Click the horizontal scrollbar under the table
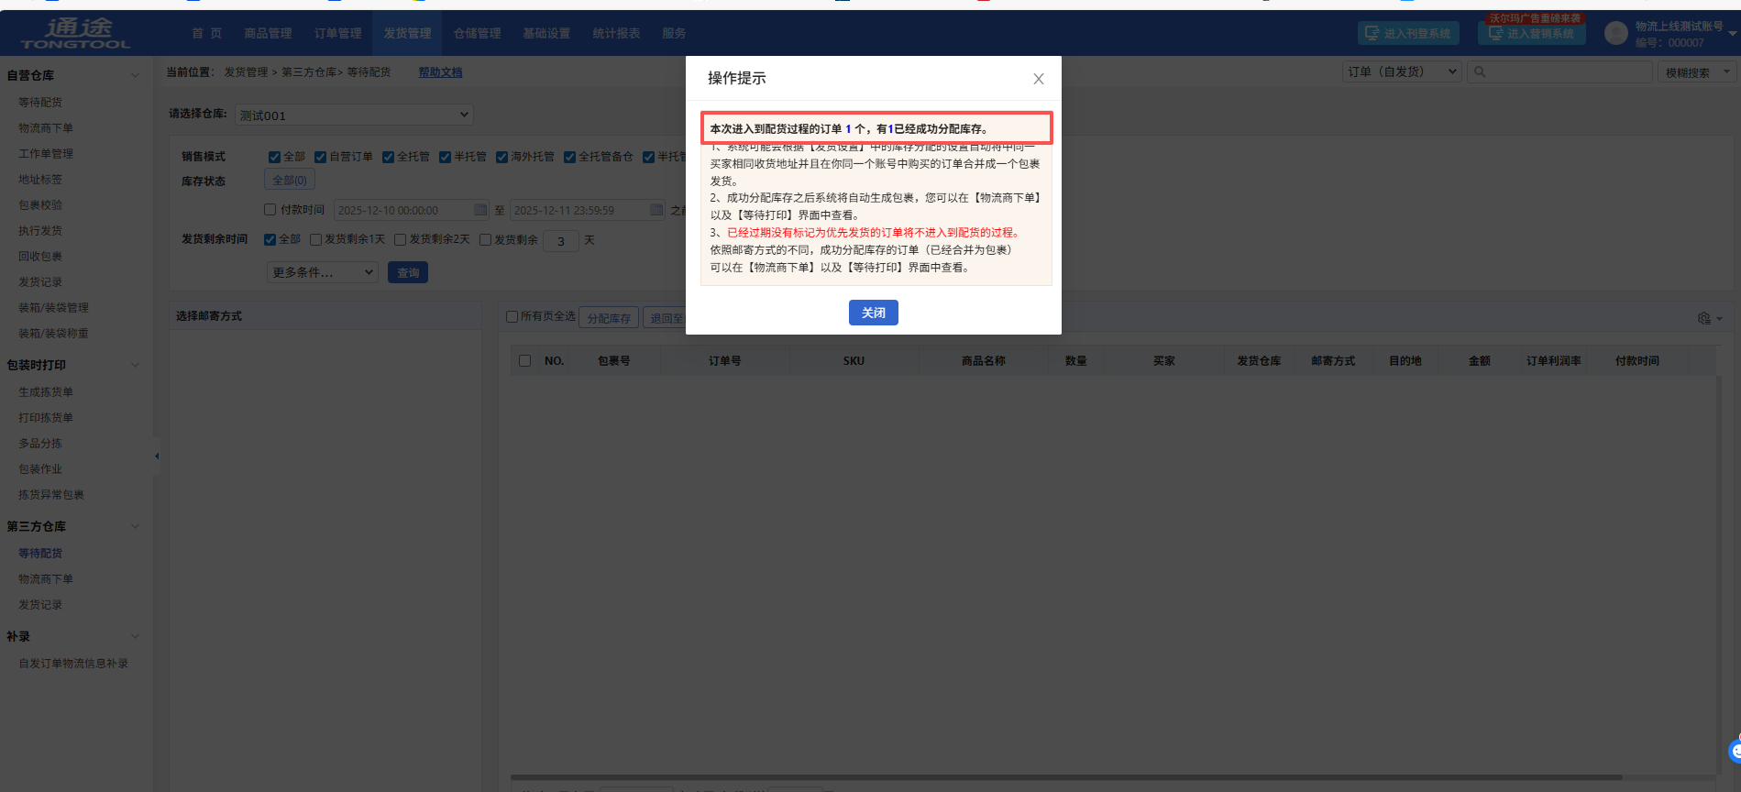Viewport: 1741px width, 792px height. point(1063,777)
